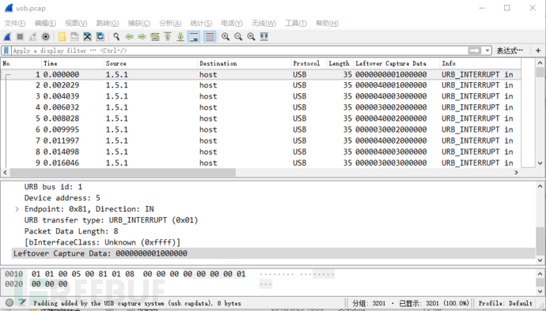Sort by the Length column header
The height and width of the screenshot is (311, 546).
(x=339, y=63)
